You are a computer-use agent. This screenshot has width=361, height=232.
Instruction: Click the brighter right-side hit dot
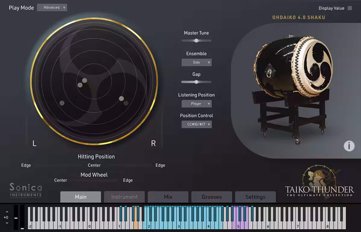pos(121,99)
